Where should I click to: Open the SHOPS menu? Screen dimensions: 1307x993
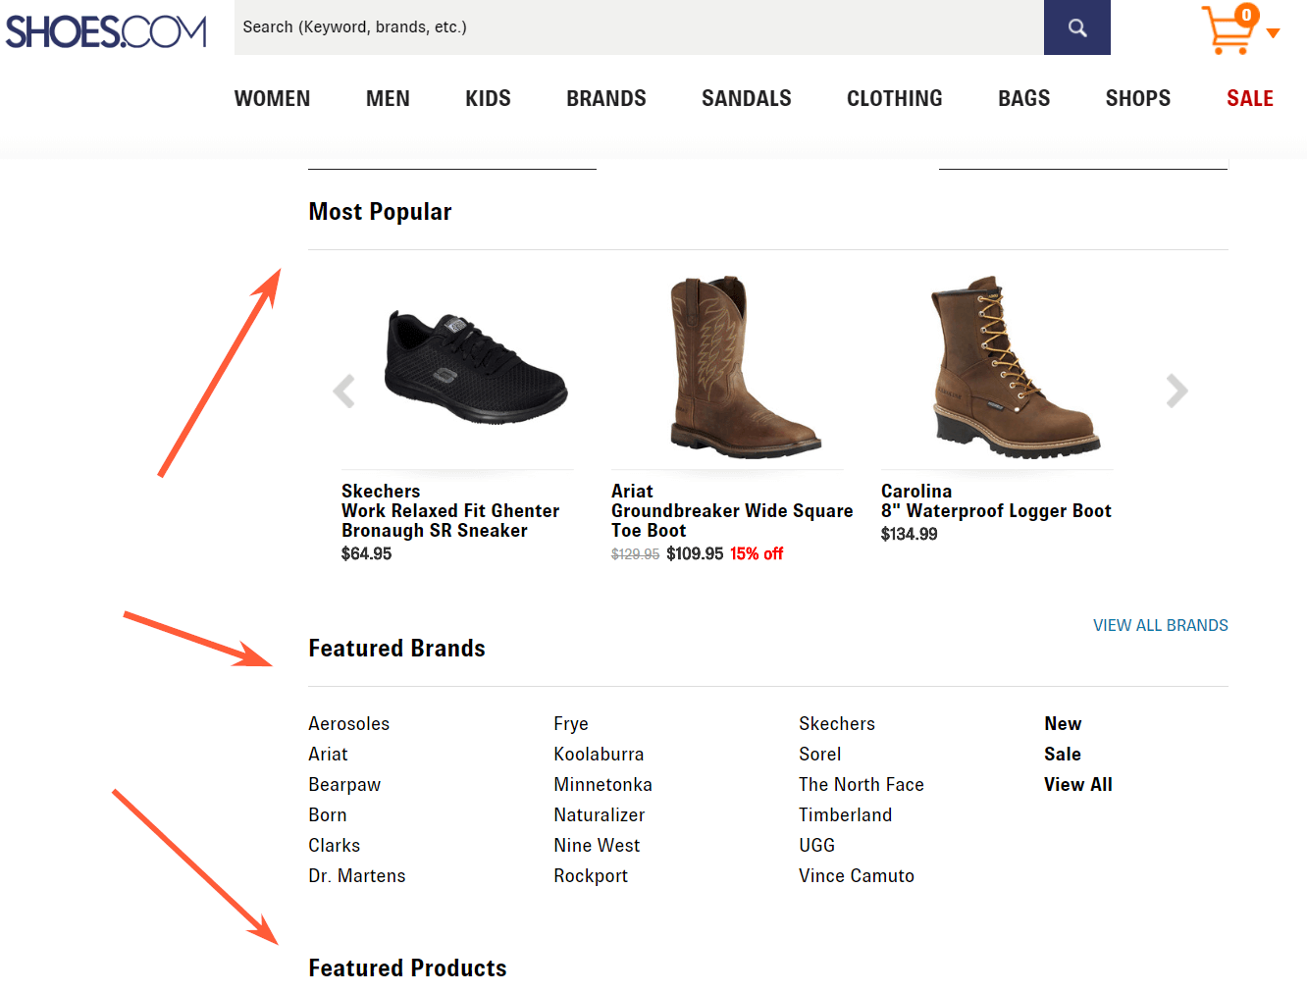click(1138, 98)
